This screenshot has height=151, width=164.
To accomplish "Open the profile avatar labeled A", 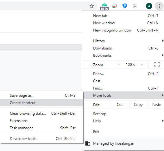I will click(x=149, y=6).
